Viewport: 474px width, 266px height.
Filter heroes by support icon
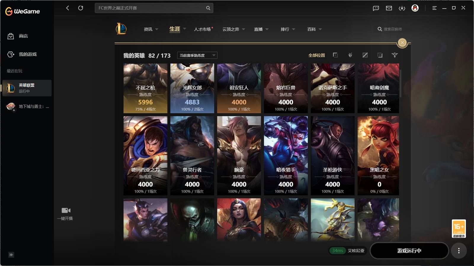point(395,55)
